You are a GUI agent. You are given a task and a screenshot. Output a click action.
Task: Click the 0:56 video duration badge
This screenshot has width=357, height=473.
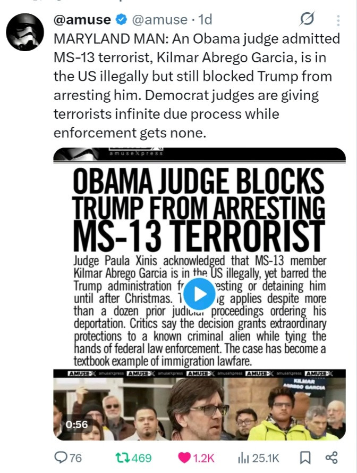pyautogui.click(x=76, y=425)
